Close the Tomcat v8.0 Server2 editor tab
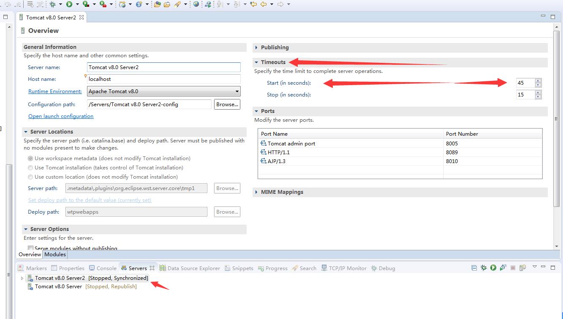The width and height of the screenshot is (563, 319). [82, 17]
